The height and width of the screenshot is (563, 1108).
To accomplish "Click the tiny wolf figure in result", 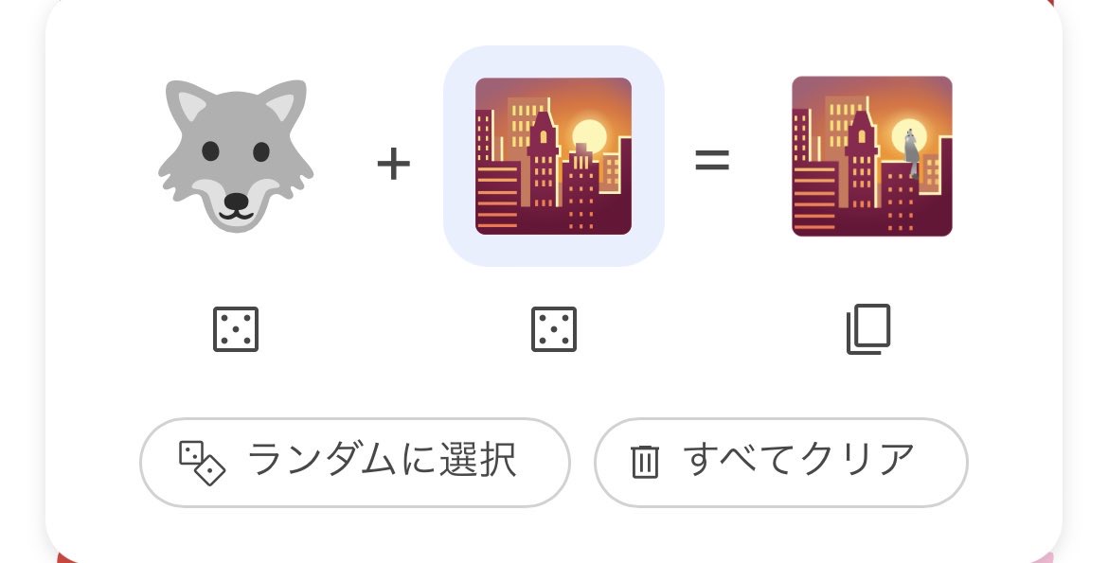I will coord(912,152).
